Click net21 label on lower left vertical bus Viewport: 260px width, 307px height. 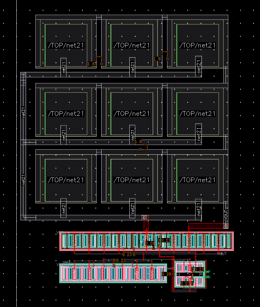23,180
